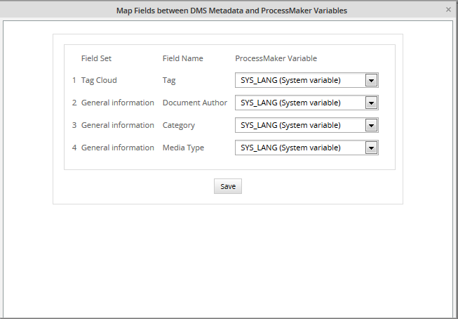Select the Field Name column header
This screenshot has height=319, width=458.
(x=182, y=58)
